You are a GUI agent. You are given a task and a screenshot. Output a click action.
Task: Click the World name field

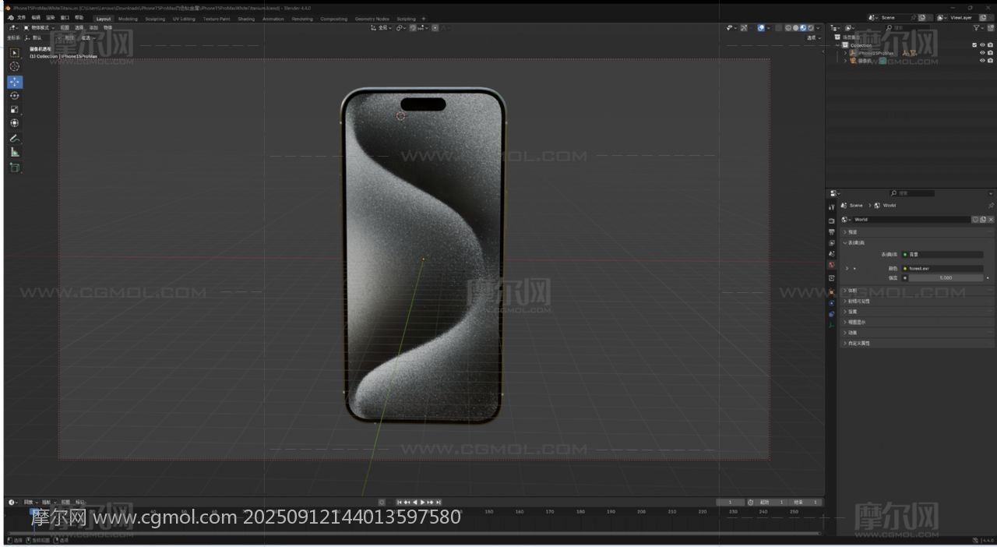click(911, 219)
